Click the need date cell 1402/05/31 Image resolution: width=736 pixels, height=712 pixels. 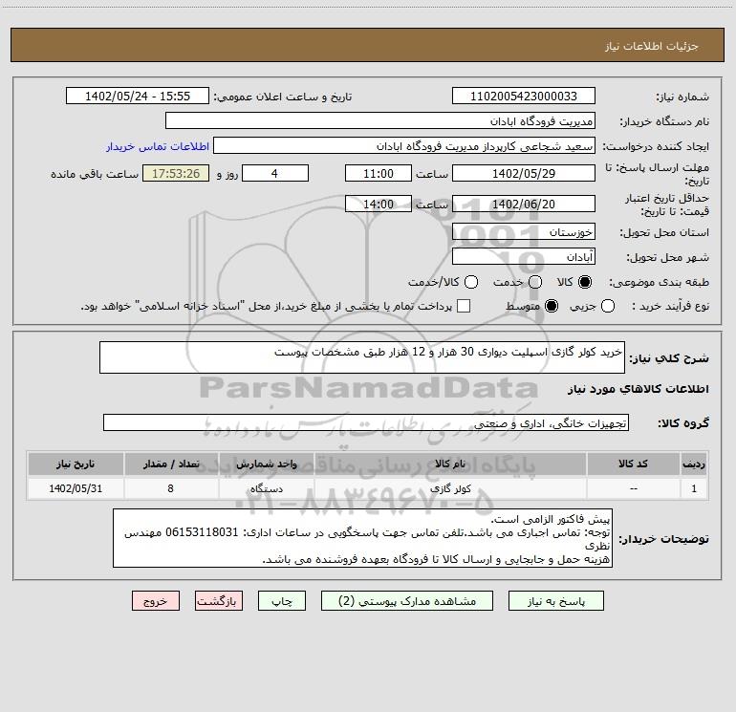tap(76, 488)
